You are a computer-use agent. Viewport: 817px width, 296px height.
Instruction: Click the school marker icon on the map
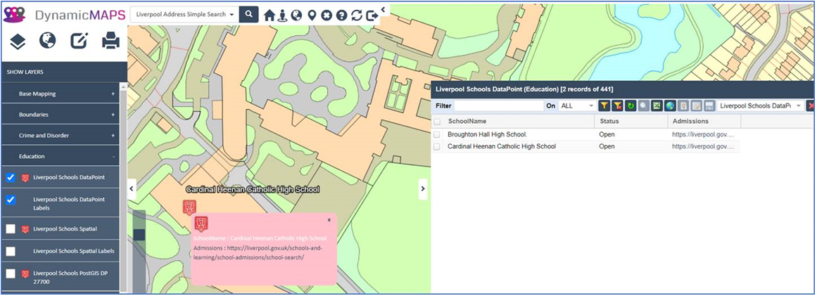coord(190,207)
